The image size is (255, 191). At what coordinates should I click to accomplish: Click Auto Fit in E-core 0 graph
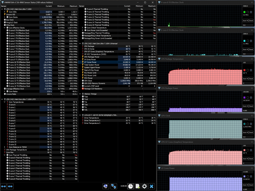coord(245,49)
